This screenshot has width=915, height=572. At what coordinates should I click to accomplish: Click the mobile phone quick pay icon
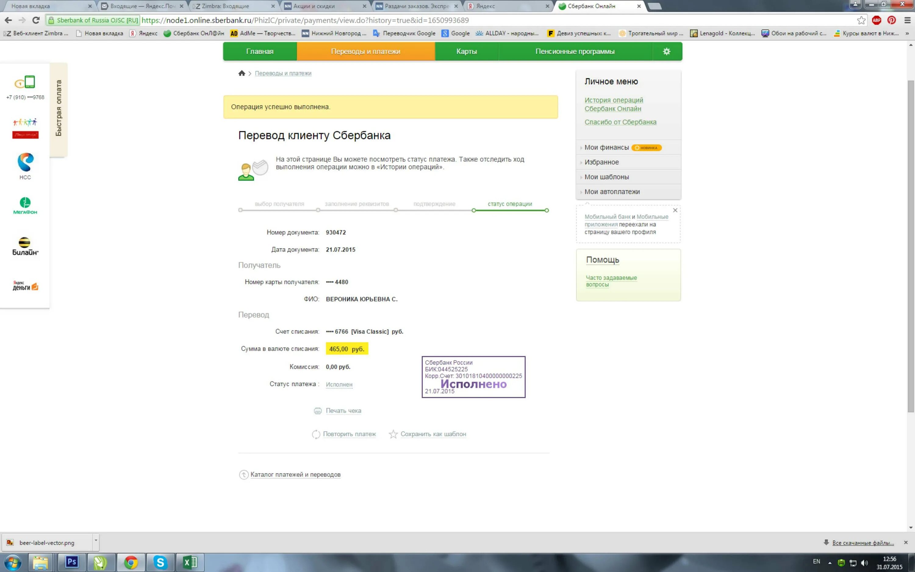[25, 82]
